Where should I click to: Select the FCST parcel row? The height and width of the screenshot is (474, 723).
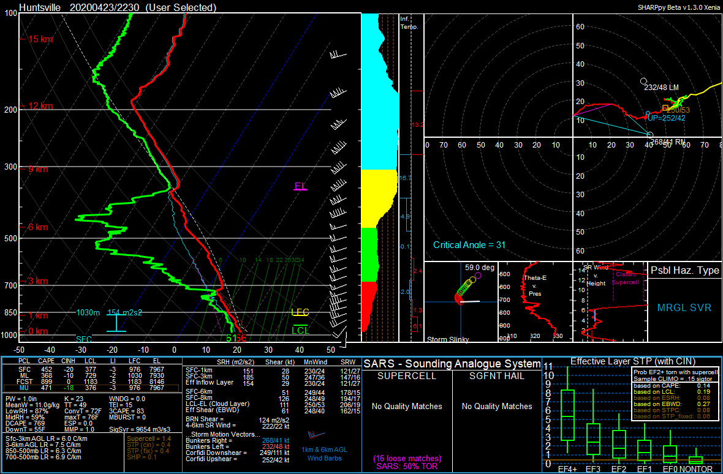tap(91, 382)
